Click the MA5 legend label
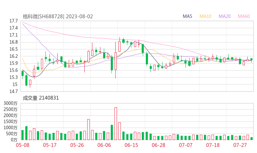 tap(187, 16)
